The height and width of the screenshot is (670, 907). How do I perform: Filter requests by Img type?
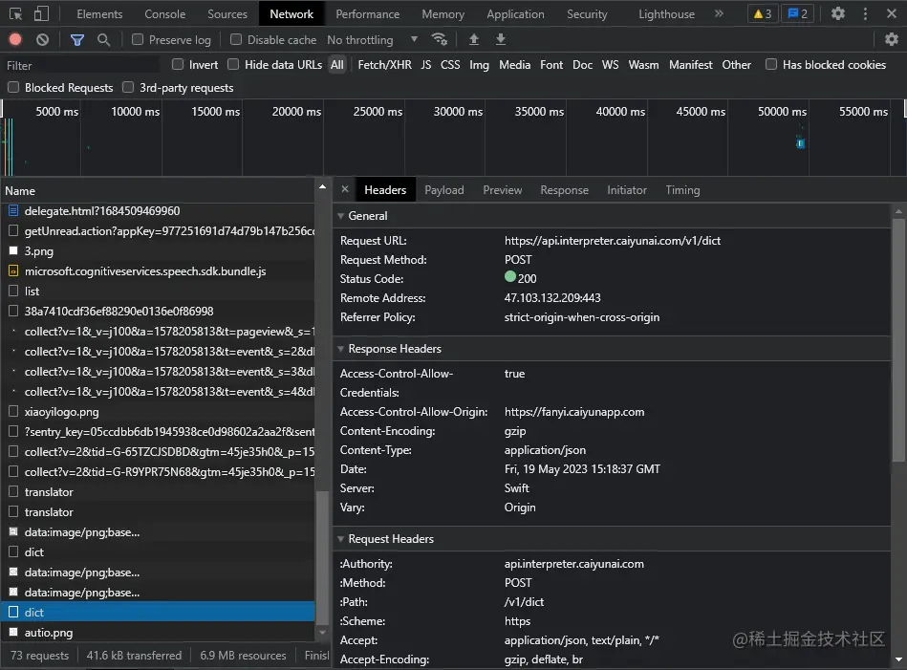pyautogui.click(x=479, y=65)
